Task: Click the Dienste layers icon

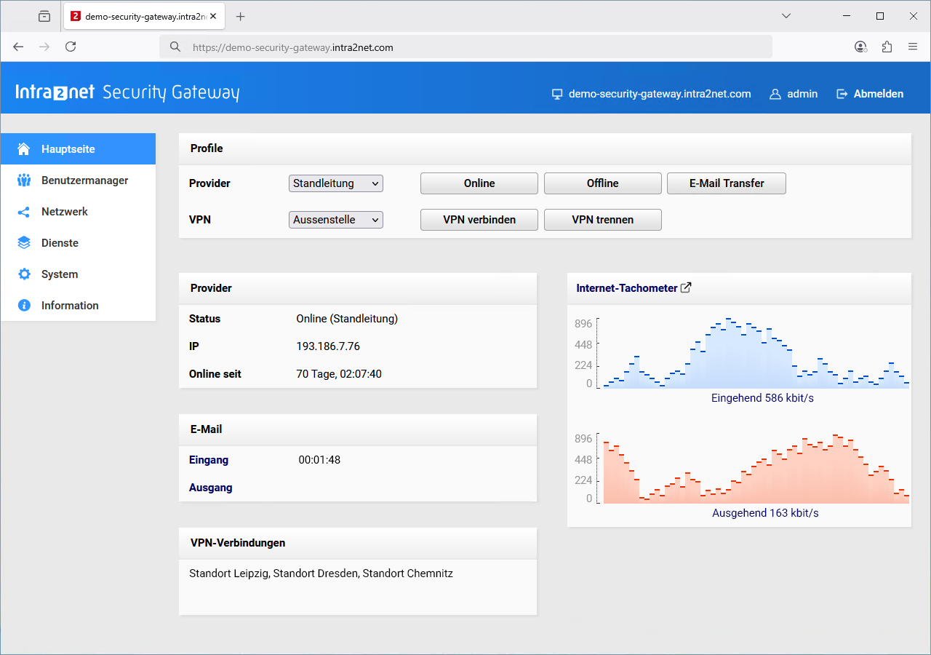Action: coord(24,243)
